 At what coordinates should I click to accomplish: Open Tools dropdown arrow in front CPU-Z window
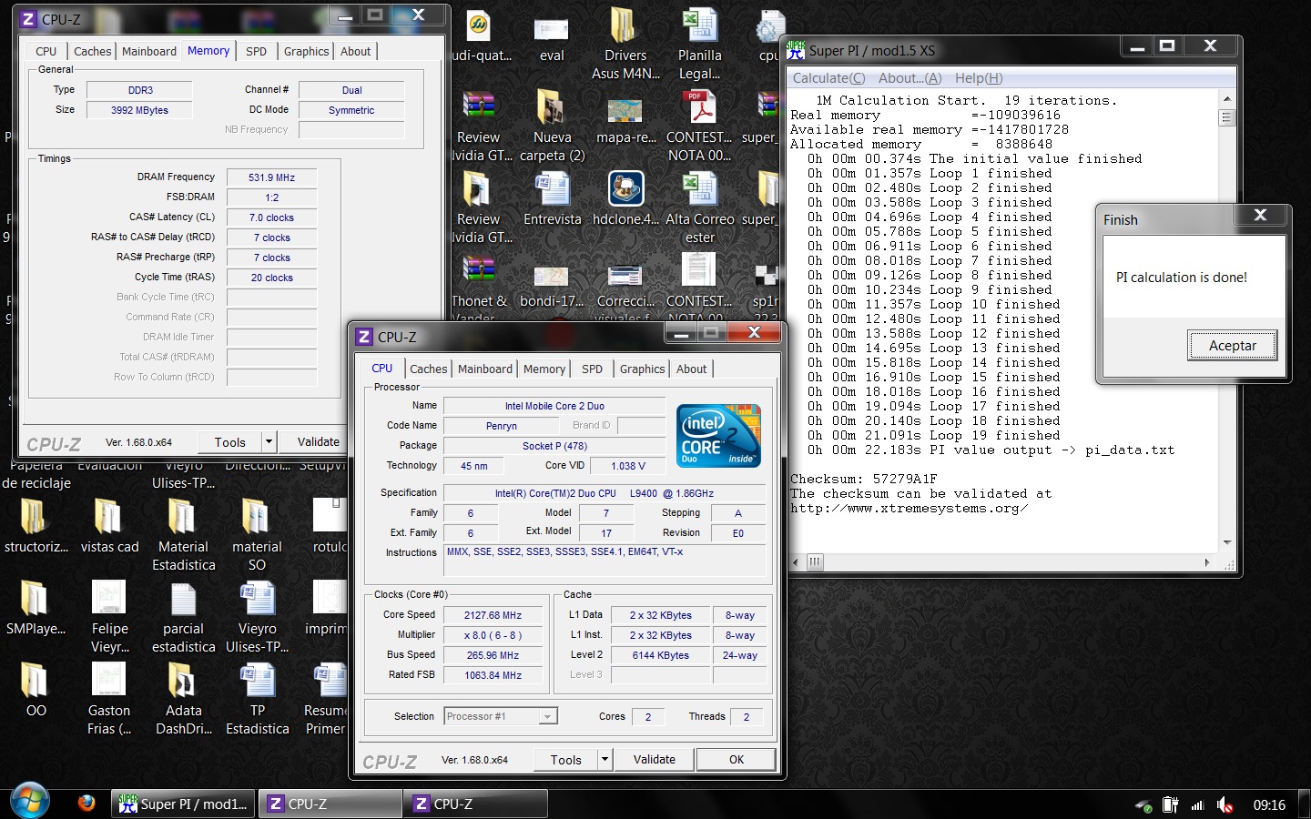[x=605, y=759]
